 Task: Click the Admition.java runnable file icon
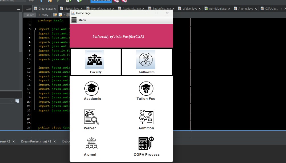pos(206,8)
